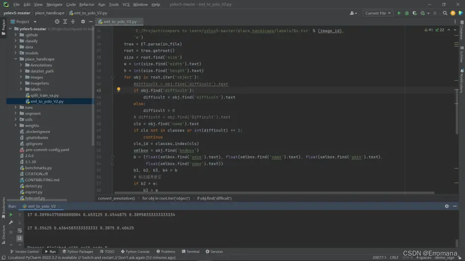Expand the Annotations folder

click(21, 65)
